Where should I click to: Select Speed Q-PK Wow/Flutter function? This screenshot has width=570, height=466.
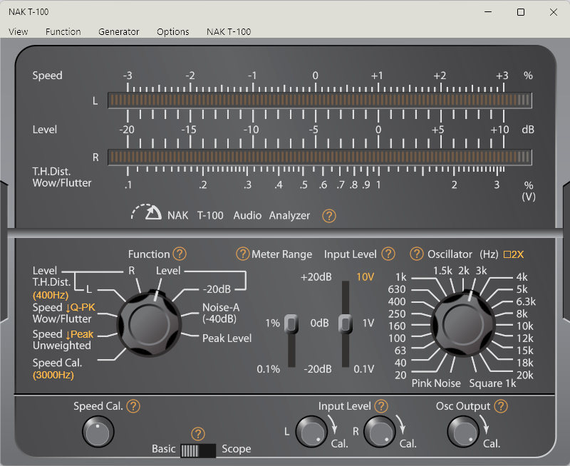[x=63, y=313]
